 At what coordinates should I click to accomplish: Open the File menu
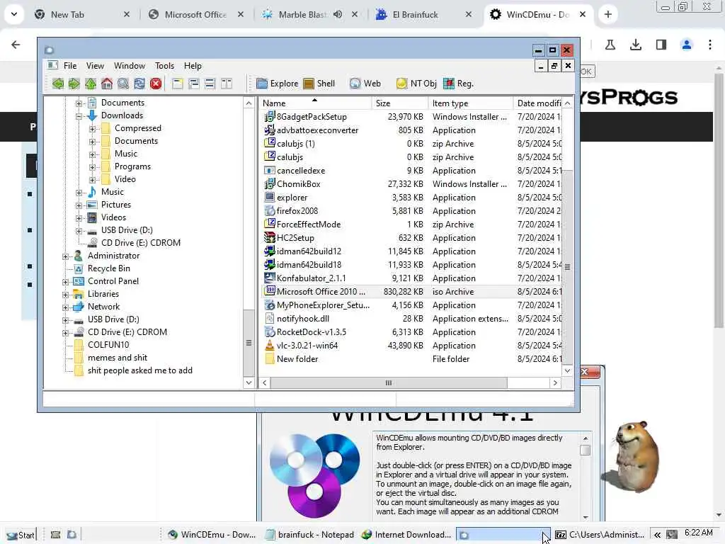point(70,66)
